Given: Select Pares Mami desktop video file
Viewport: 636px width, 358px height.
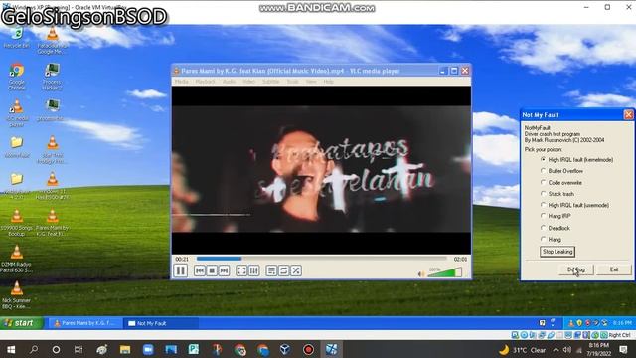Looking at the screenshot, I should [52, 223].
